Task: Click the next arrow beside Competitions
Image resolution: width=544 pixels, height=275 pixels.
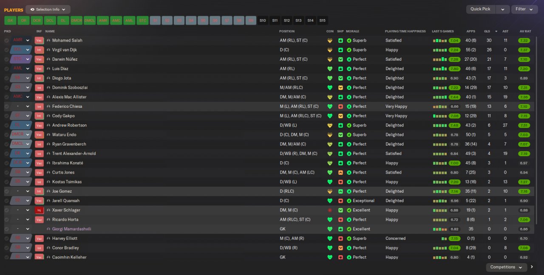Action: click(532, 267)
